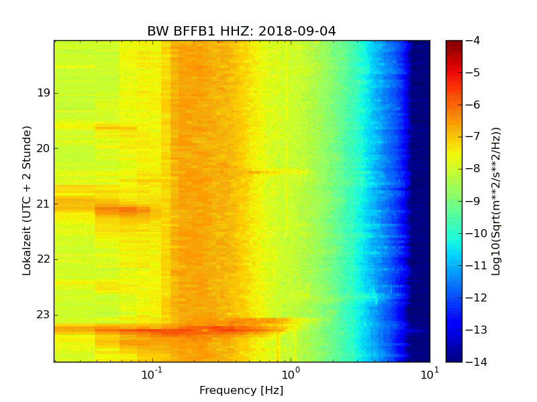537x402 pixels.
Task: Click the y-axis tick label 20
Action: (x=44, y=148)
